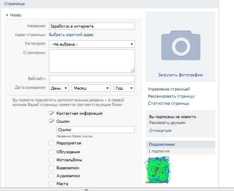This screenshot has width=234, height=191.
Task: Open the День dropdown
Action: point(59,88)
